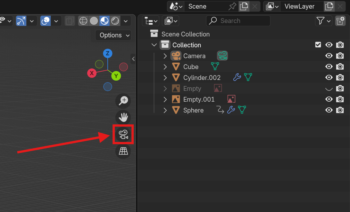Switch perspective/orthographic grid button

(x=123, y=151)
